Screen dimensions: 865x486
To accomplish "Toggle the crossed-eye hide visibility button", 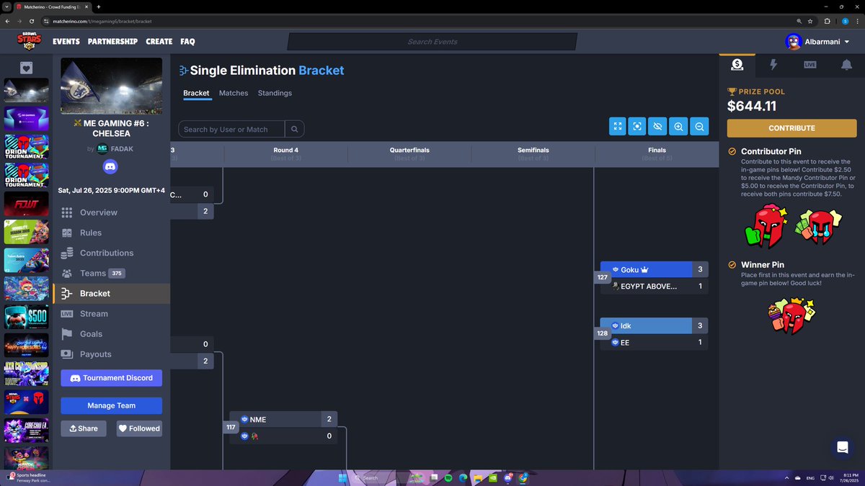I will point(657,126).
